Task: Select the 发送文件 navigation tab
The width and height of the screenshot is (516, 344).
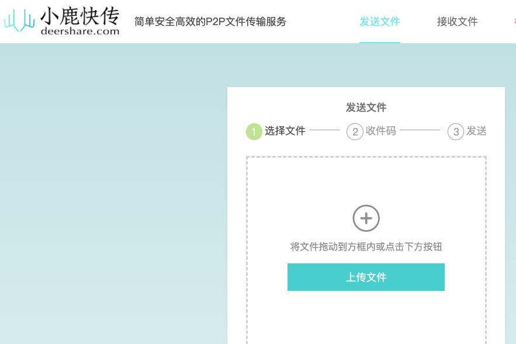Action: (380, 21)
